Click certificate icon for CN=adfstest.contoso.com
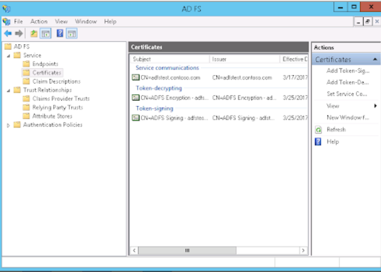The image size is (381, 272). (x=135, y=78)
